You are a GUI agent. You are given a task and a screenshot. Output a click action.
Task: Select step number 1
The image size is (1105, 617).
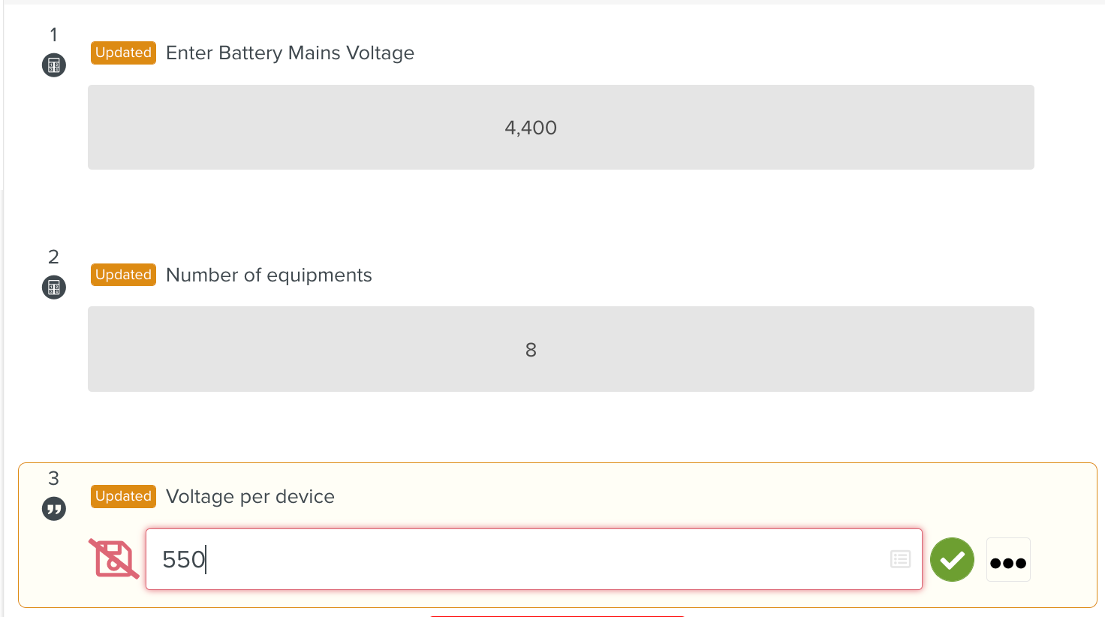pyautogui.click(x=53, y=35)
